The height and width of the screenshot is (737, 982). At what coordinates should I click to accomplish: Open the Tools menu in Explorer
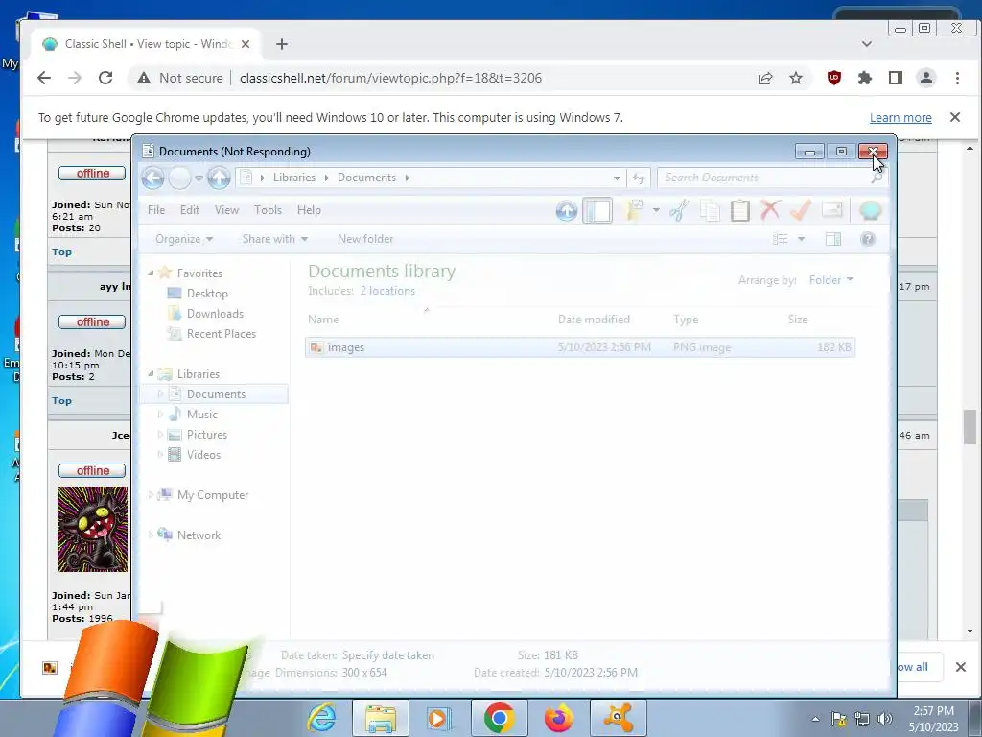click(268, 210)
